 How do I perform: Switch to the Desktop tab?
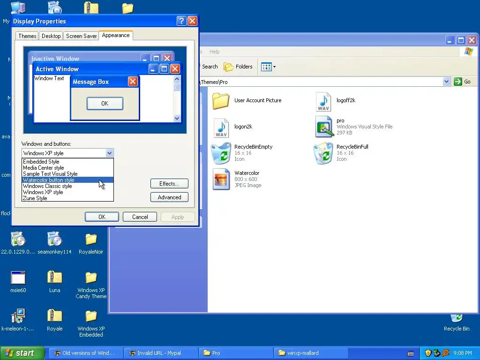click(x=51, y=36)
